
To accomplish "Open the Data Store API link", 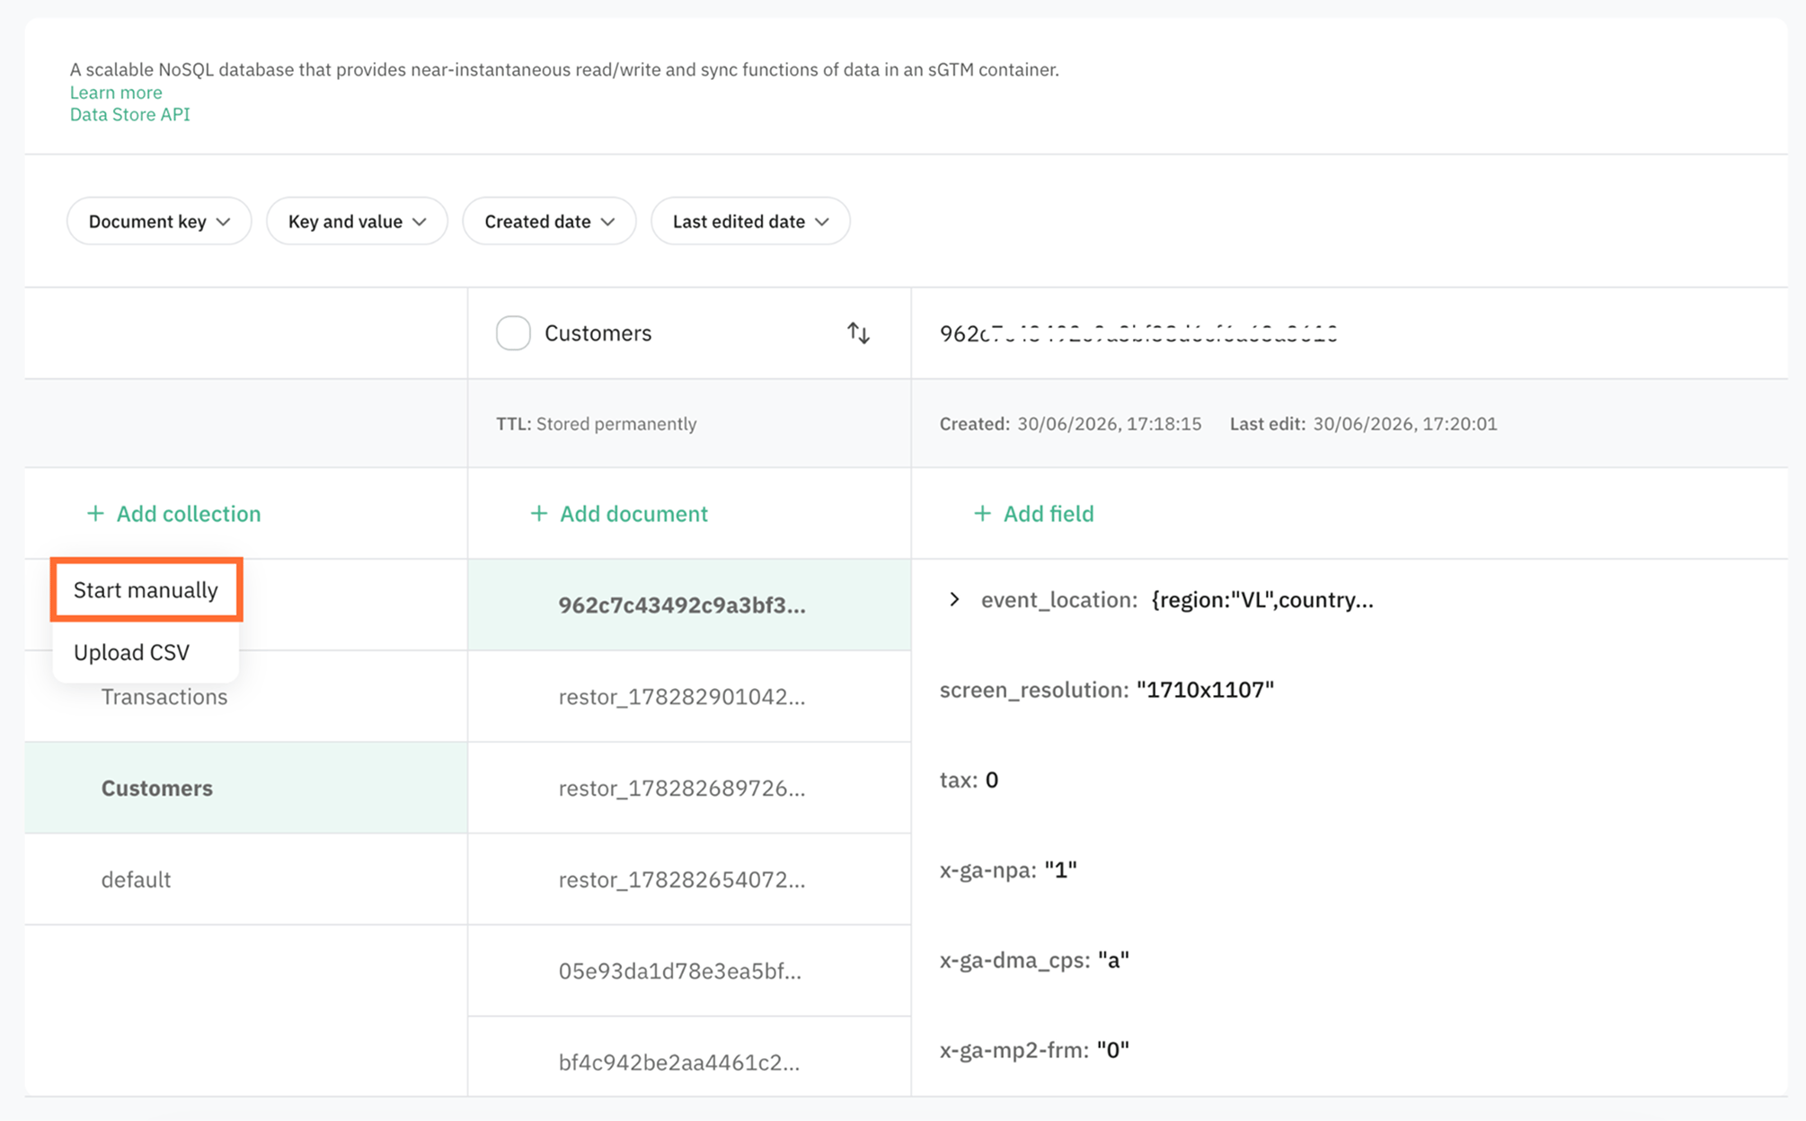I will pos(130,114).
